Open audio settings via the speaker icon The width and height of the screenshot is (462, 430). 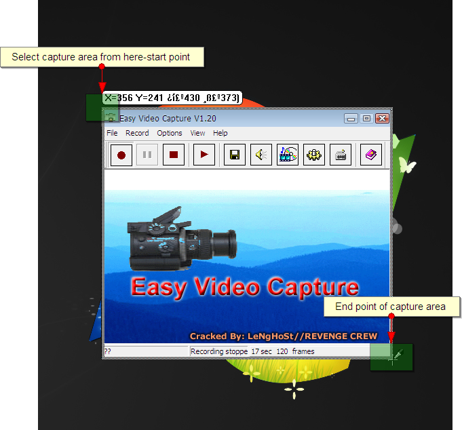click(261, 155)
